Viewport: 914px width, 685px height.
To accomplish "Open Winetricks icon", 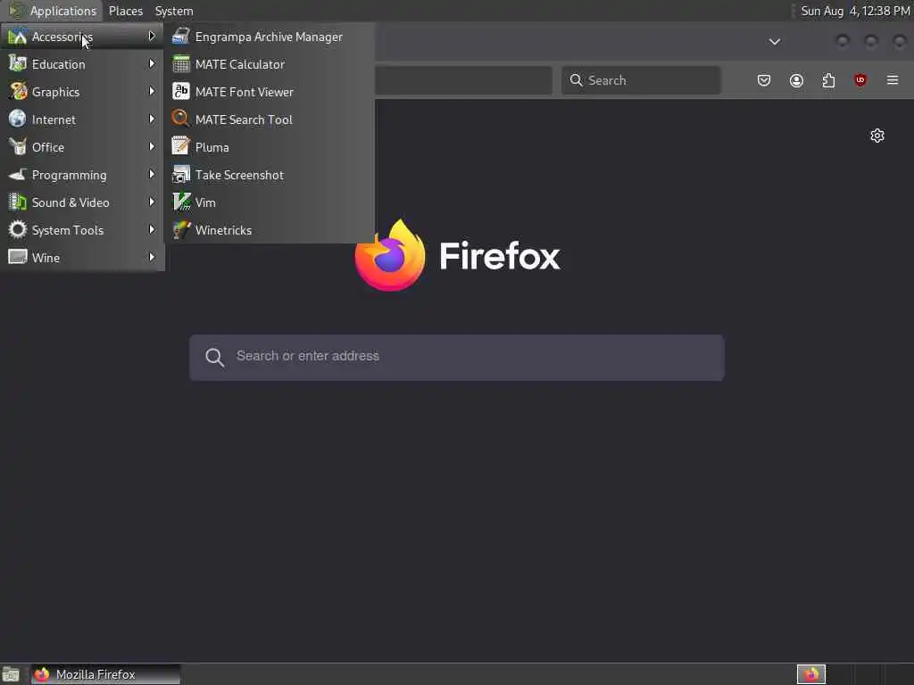I will pos(180,229).
